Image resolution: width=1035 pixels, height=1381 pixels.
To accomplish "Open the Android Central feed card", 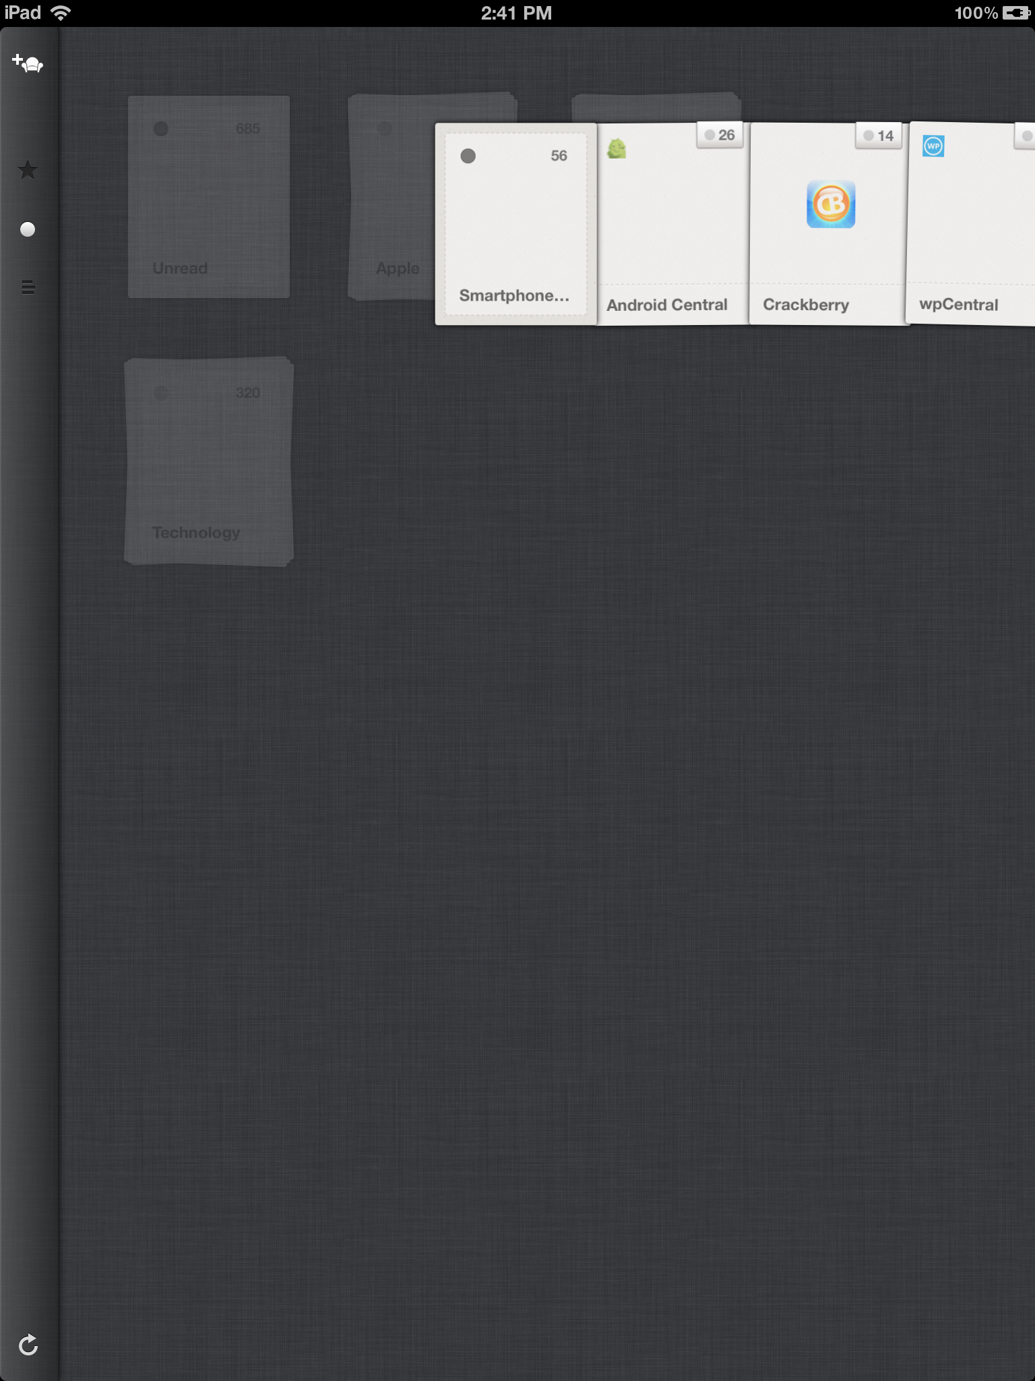I will point(673,224).
